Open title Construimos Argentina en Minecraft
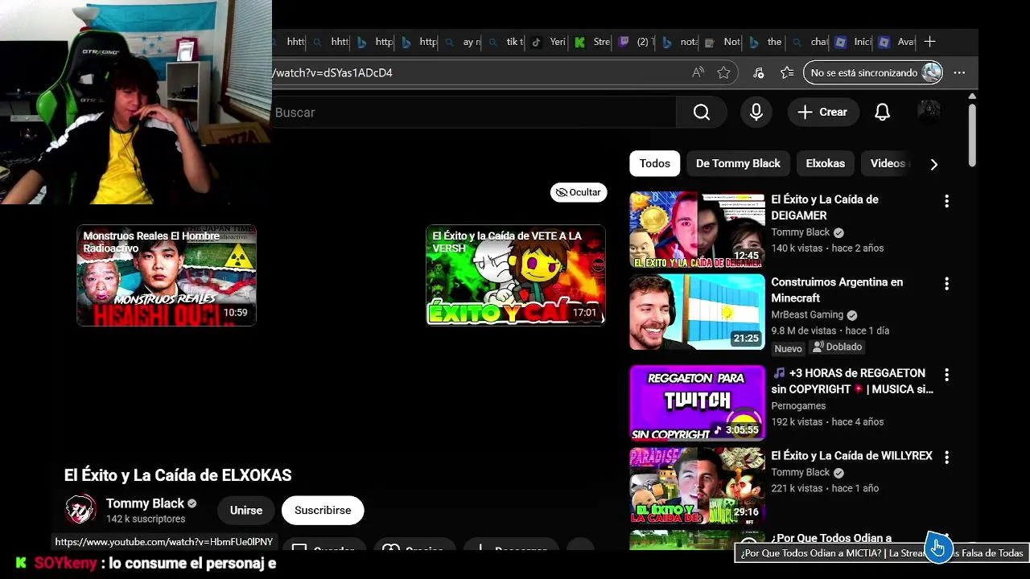The image size is (1030, 579). 837,290
